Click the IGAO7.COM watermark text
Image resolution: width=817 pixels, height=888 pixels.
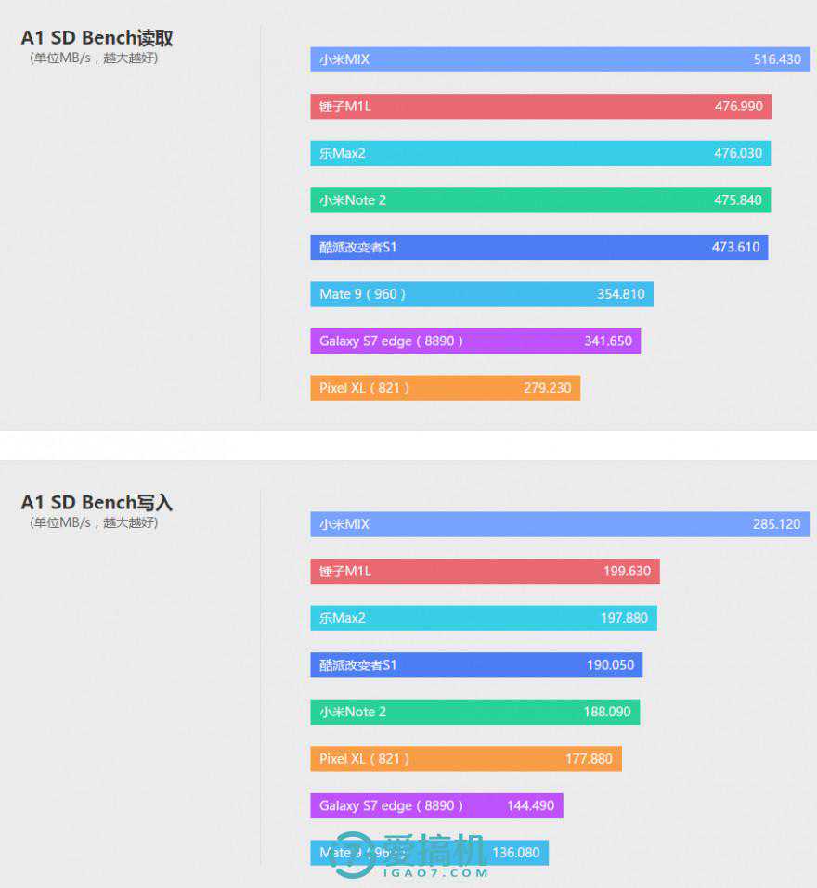(434, 872)
